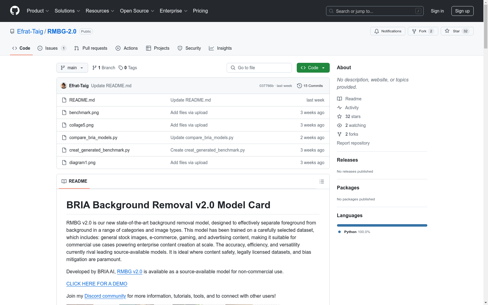The width and height of the screenshot is (488, 305).
Task: Click the fork icon beside 2 forks
Action: point(339,134)
